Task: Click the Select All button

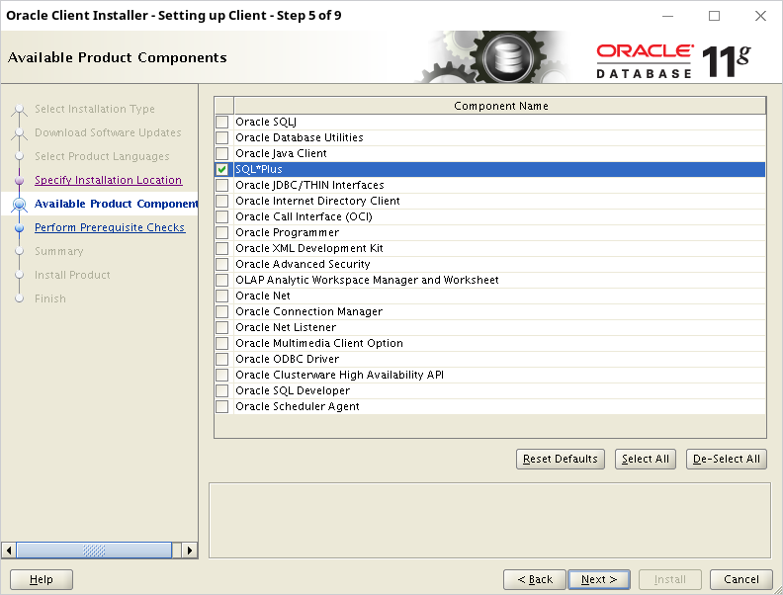Action: click(646, 460)
